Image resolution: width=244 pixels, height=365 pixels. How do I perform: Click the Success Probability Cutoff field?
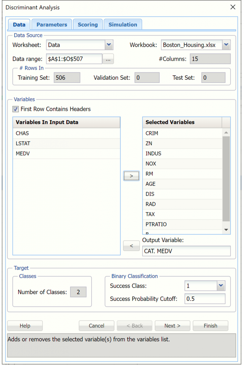(205, 299)
